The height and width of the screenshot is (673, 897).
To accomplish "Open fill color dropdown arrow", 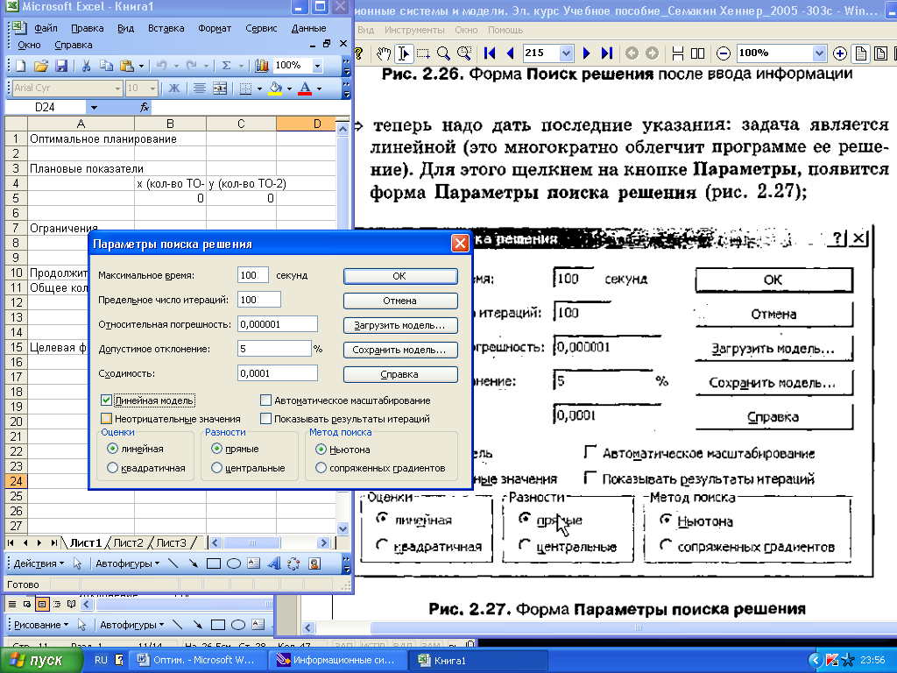I will (289, 89).
